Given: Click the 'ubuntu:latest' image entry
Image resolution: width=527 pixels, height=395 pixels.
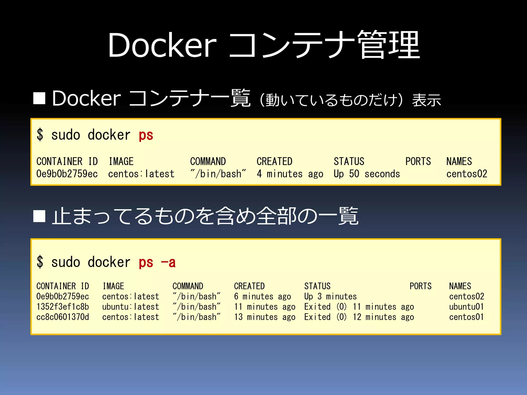Looking at the screenshot, I should (x=130, y=307).
